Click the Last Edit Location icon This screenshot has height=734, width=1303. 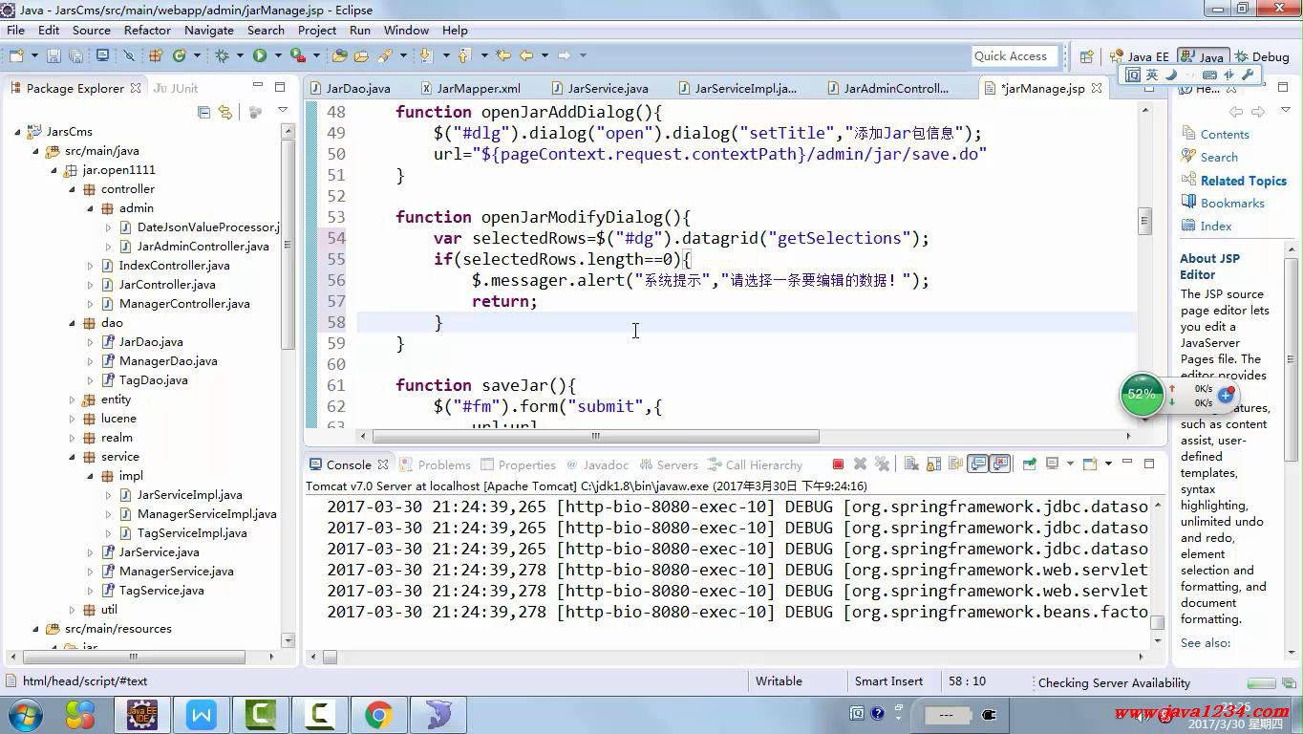tap(503, 55)
